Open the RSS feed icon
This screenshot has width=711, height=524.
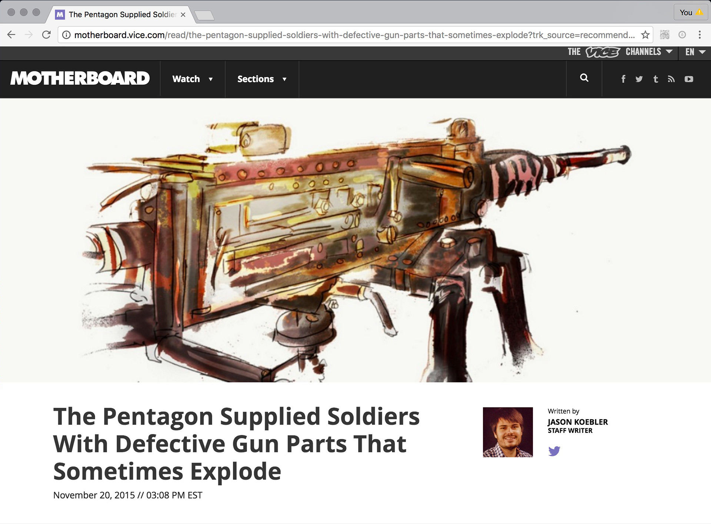click(671, 79)
